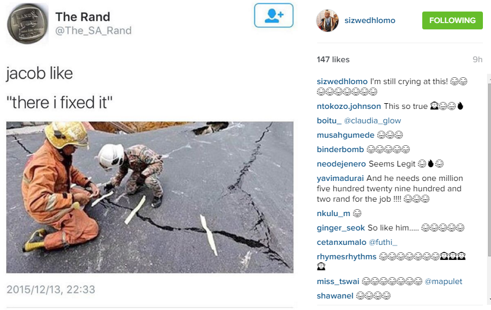
Task: Open ntokozo.johnson's commenter profile
Action: (348, 106)
